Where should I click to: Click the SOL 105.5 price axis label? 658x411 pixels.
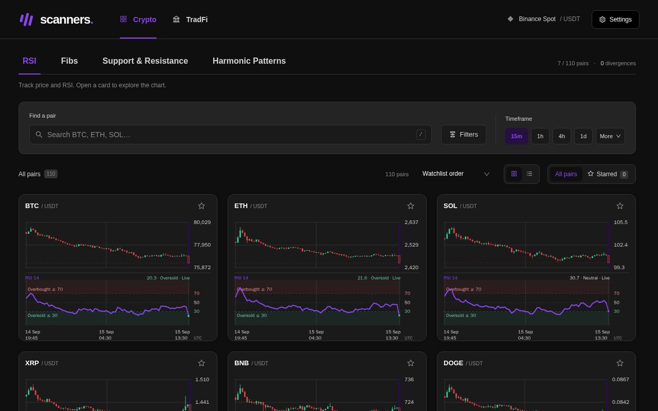tap(620, 222)
